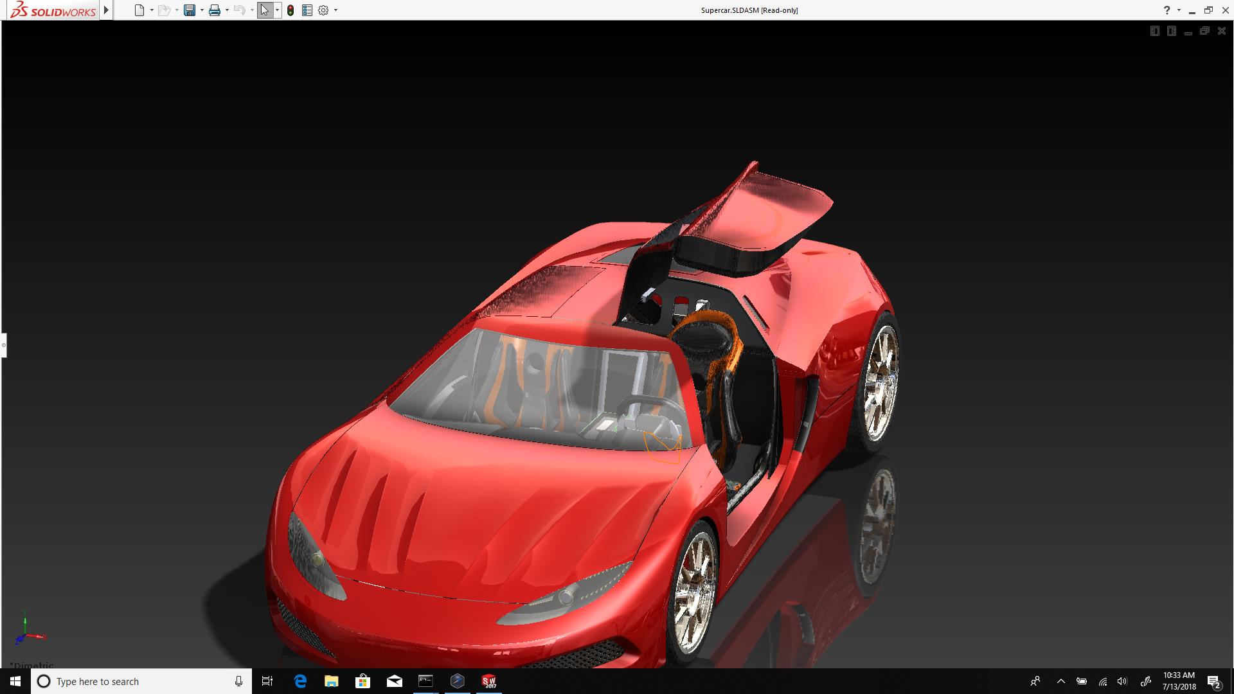
Task: Open SolidWorks Help question mark
Action: pos(1167,10)
